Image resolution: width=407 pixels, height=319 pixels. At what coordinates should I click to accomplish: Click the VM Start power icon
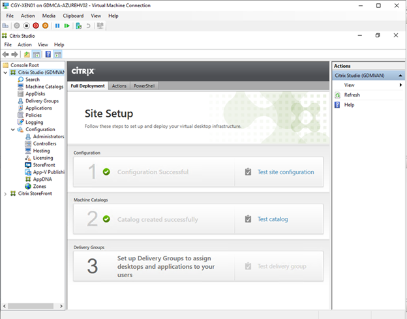tap(17, 25)
